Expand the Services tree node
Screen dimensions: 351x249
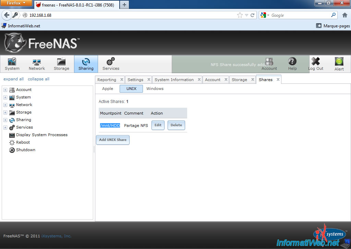5,127
